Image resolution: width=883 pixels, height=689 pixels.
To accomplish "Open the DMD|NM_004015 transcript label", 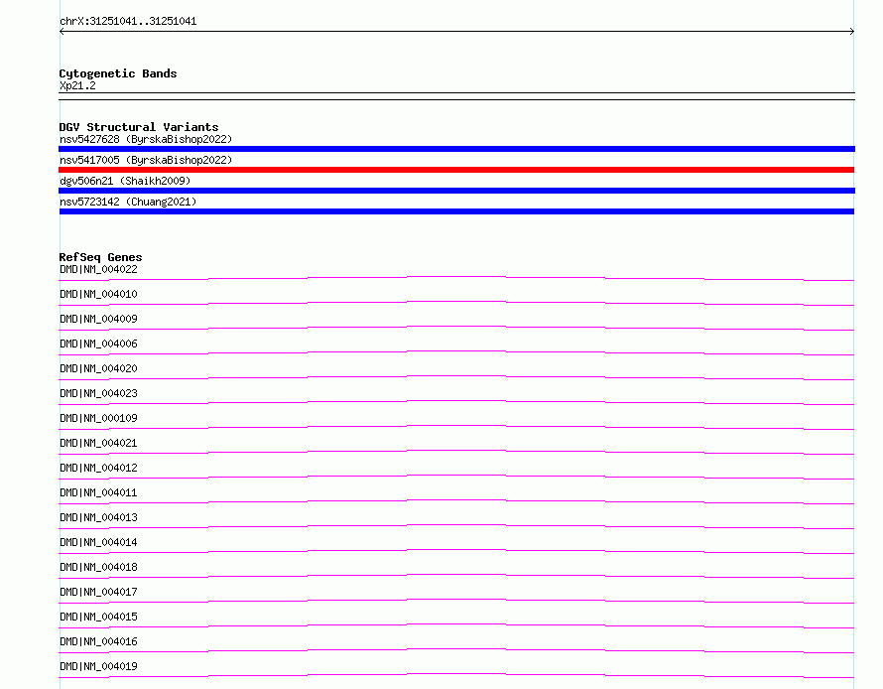I will (x=98, y=617).
